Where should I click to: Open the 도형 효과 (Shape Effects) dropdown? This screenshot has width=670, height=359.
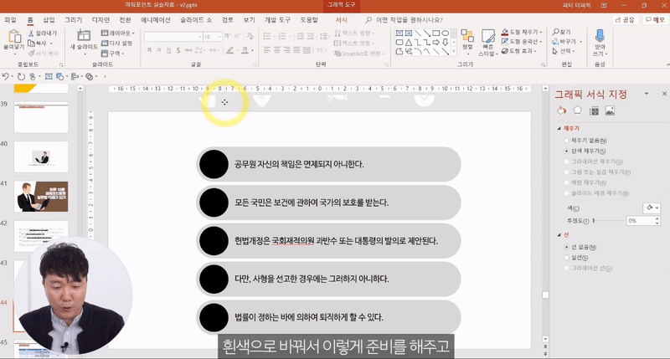(518, 51)
